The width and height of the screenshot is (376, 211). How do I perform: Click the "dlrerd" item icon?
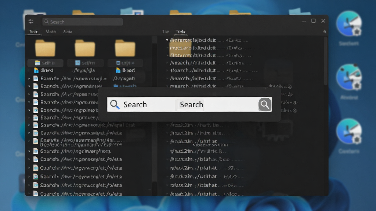coord(36,70)
